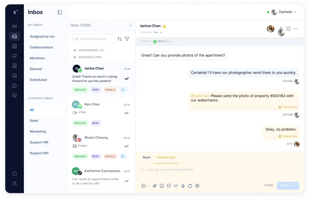Click the Send button

(x=284, y=186)
